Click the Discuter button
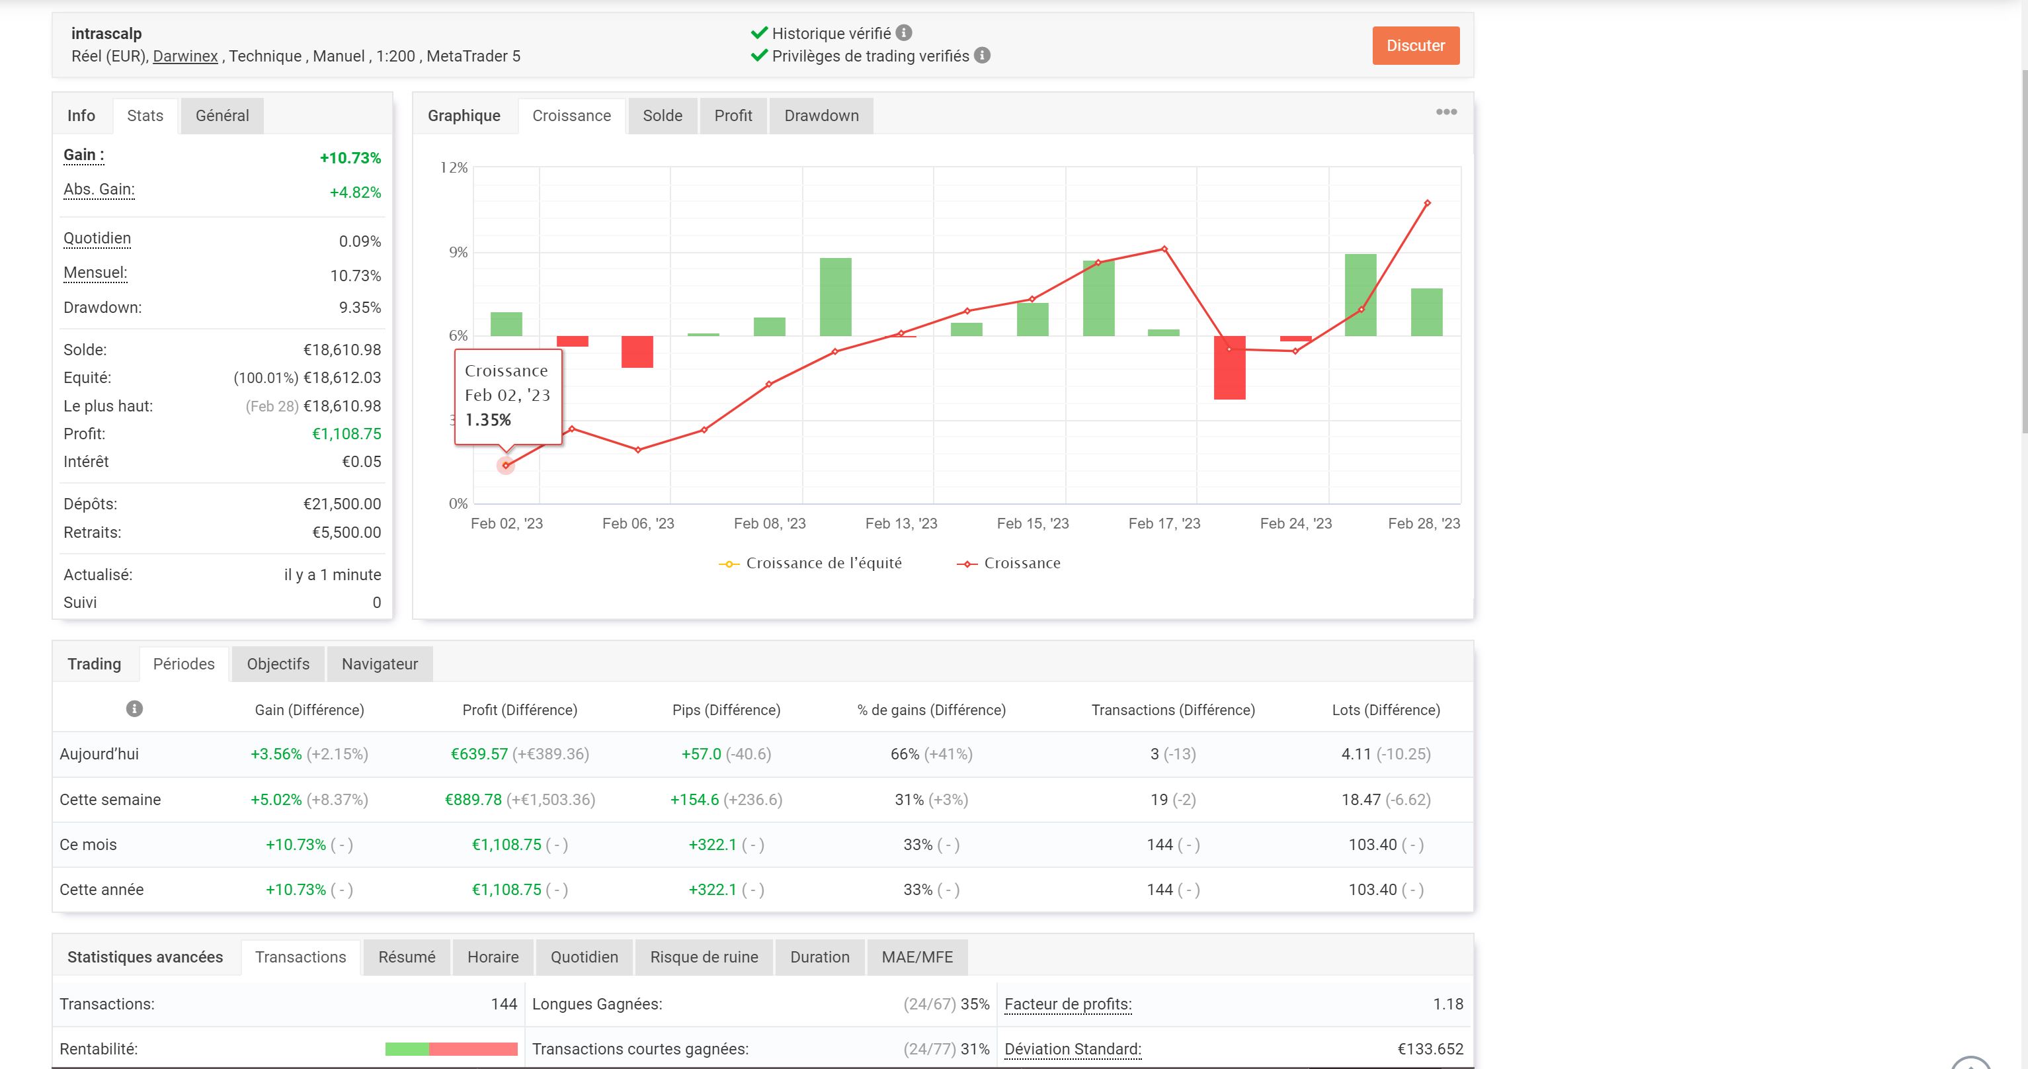This screenshot has width=2028, height=1069. (x=1415, y=46)
